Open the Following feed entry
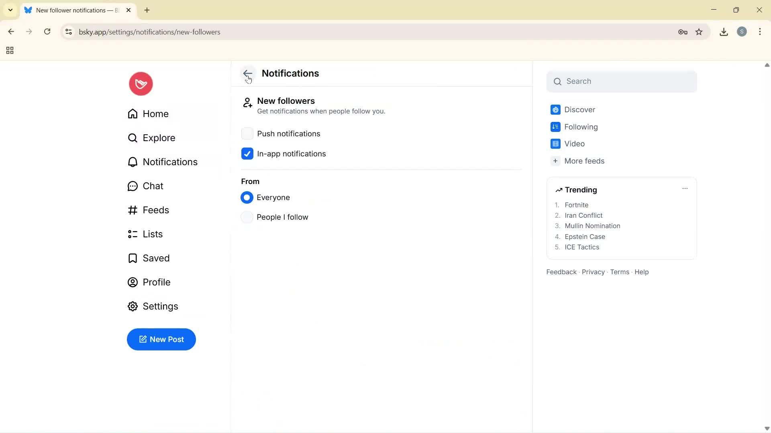771x433 pixels. click(580, 127)
